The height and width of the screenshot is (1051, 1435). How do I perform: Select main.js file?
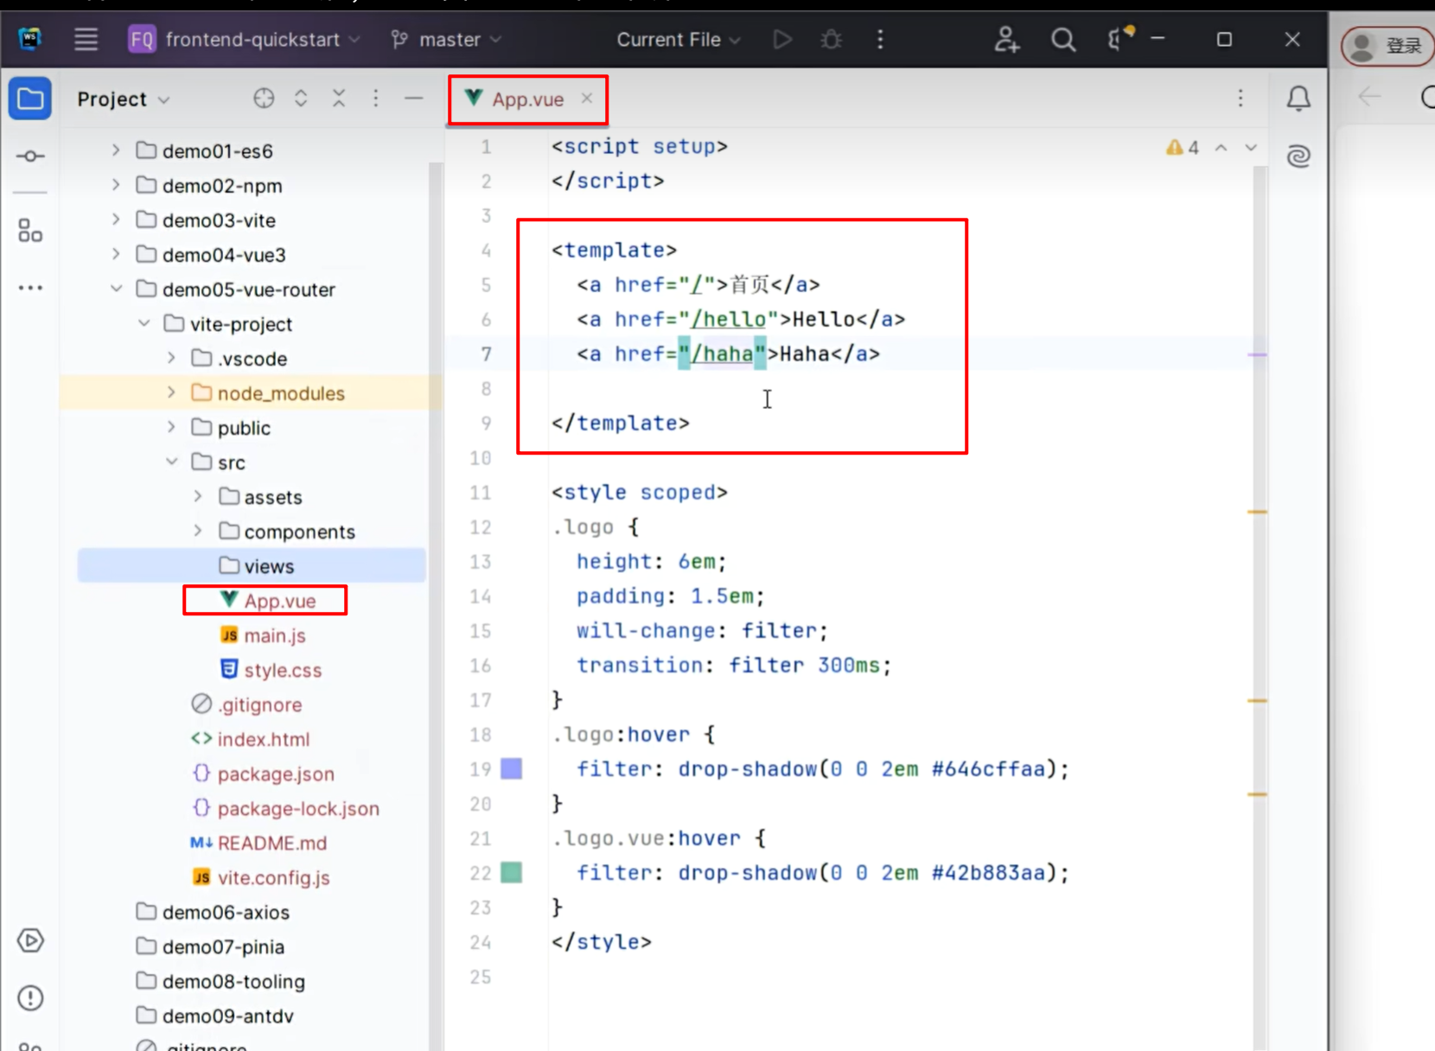263,635
